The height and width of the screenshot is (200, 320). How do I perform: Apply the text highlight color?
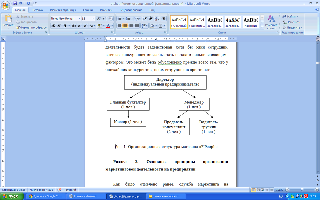(x=99, y=26)
